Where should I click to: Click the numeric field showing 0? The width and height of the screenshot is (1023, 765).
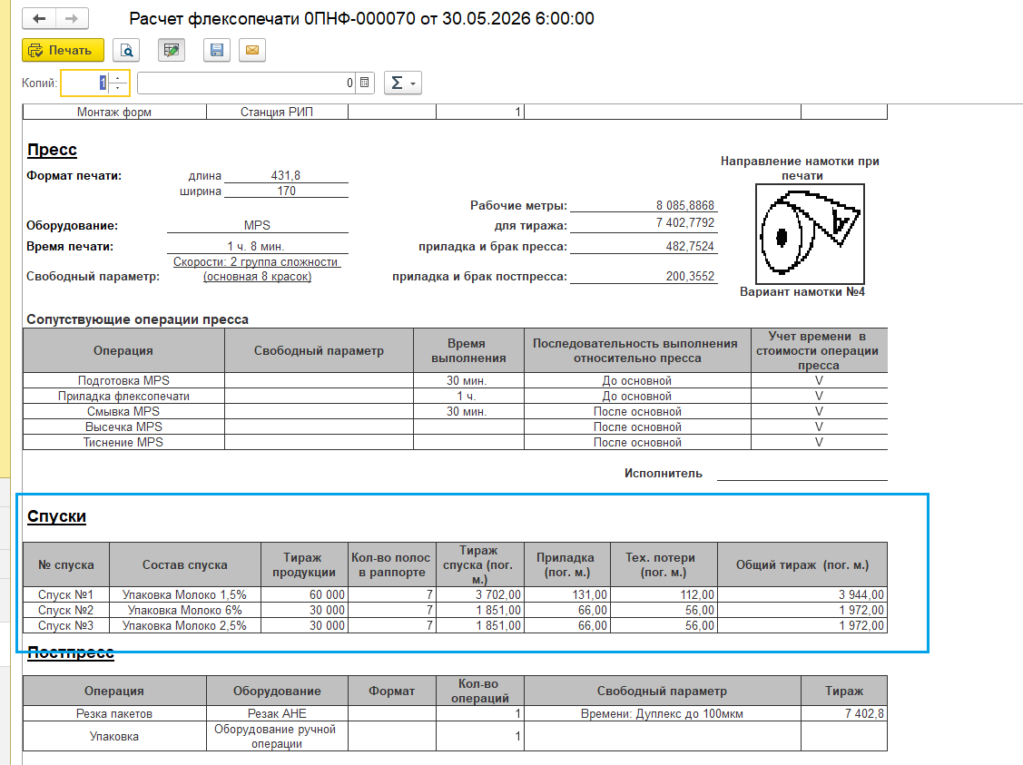click(x=248, y=83)
